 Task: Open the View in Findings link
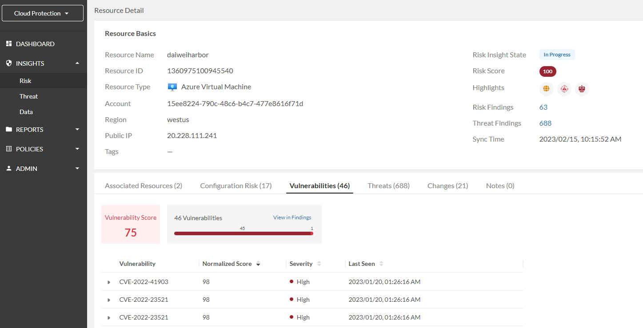[x=292, y=217]
